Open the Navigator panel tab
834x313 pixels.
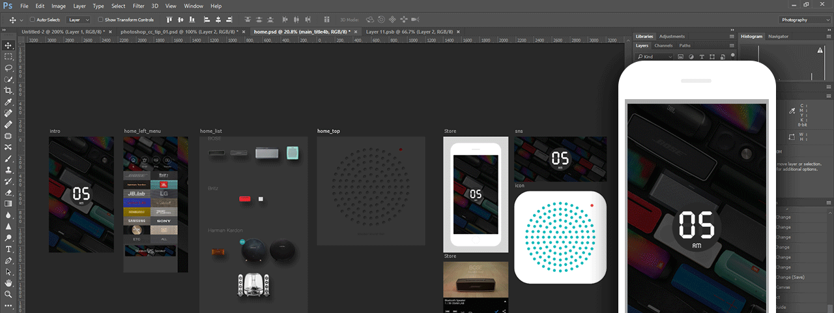click(x=778, y=37)
